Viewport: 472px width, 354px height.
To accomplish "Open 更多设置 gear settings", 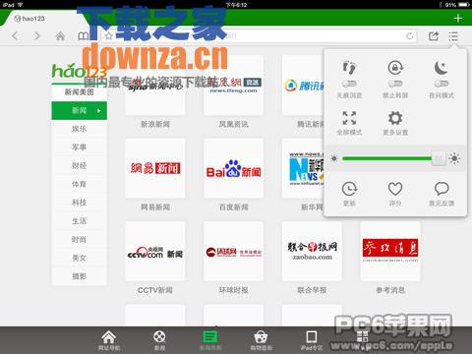I will tap(395, 123).
